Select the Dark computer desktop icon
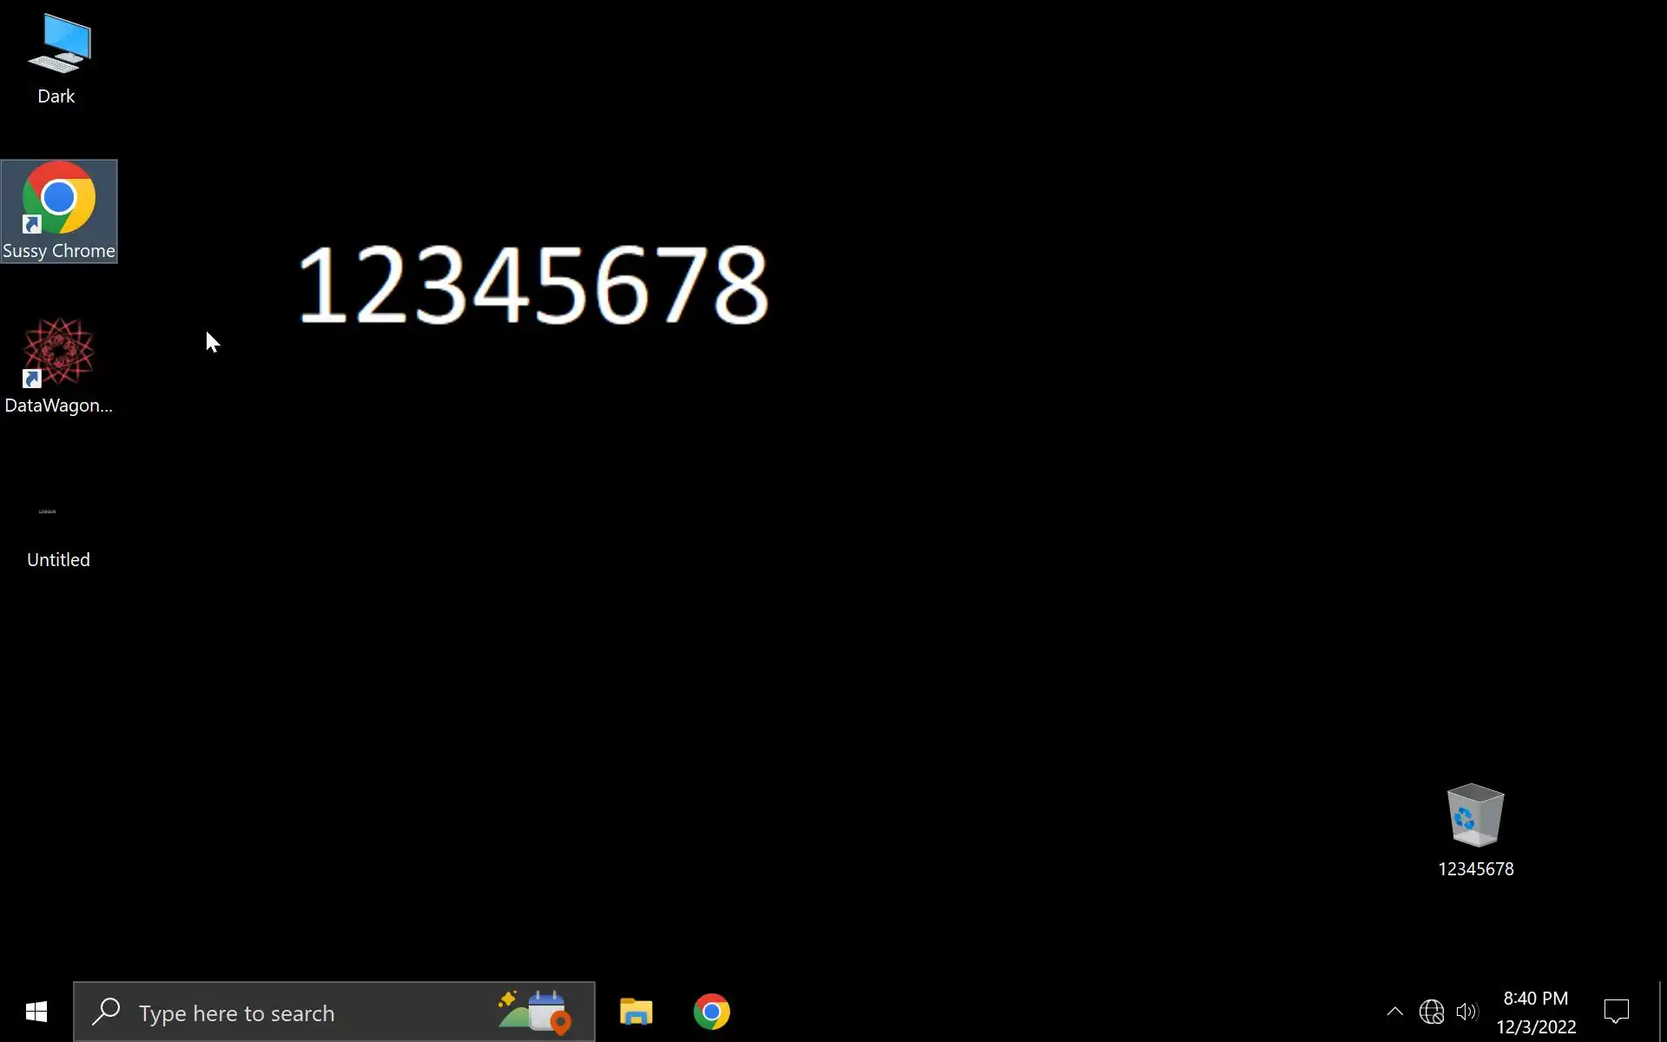1667x1042 pixels. (58, 43)
